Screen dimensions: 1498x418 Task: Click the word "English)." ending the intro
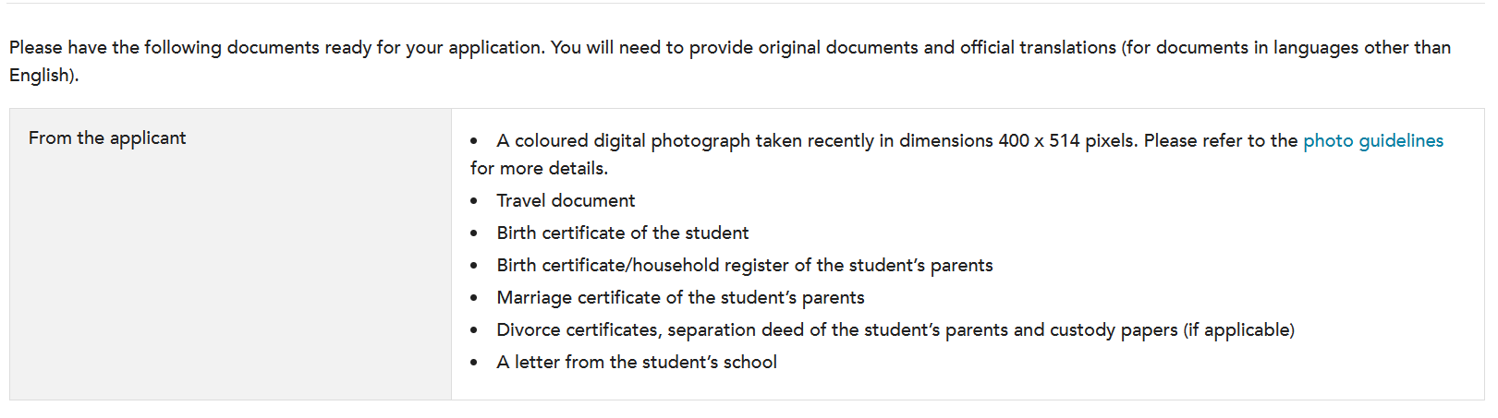pyautogui.click(x=44, y=75)
